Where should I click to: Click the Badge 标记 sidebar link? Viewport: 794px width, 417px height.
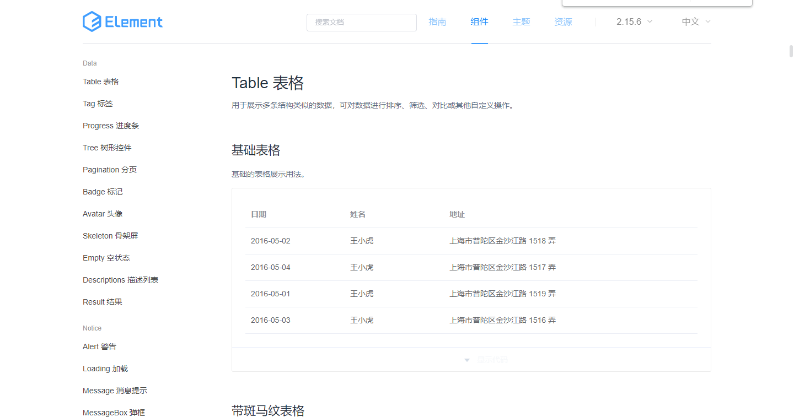103,191
